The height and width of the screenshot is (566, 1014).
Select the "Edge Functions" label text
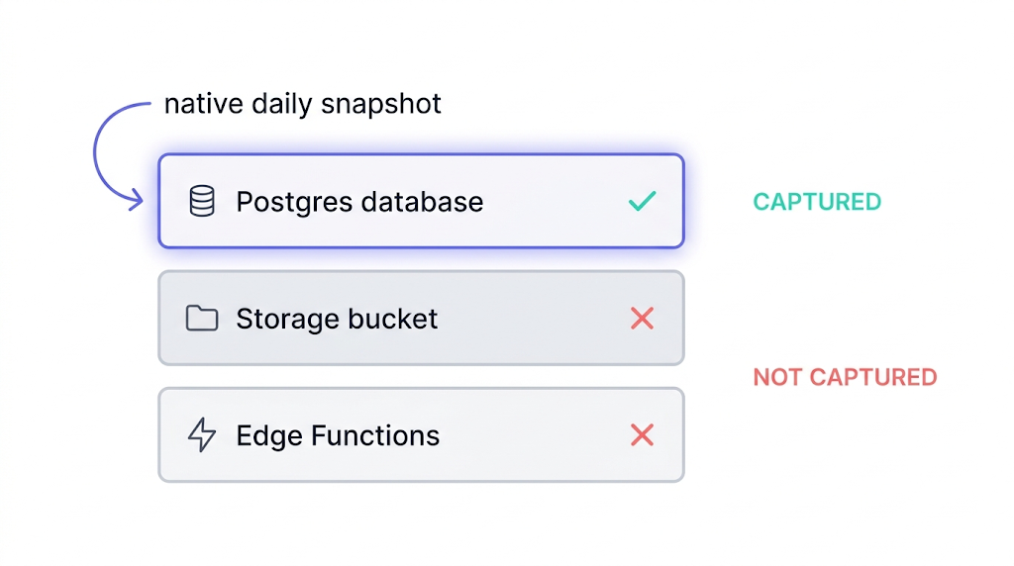[338, 435]
